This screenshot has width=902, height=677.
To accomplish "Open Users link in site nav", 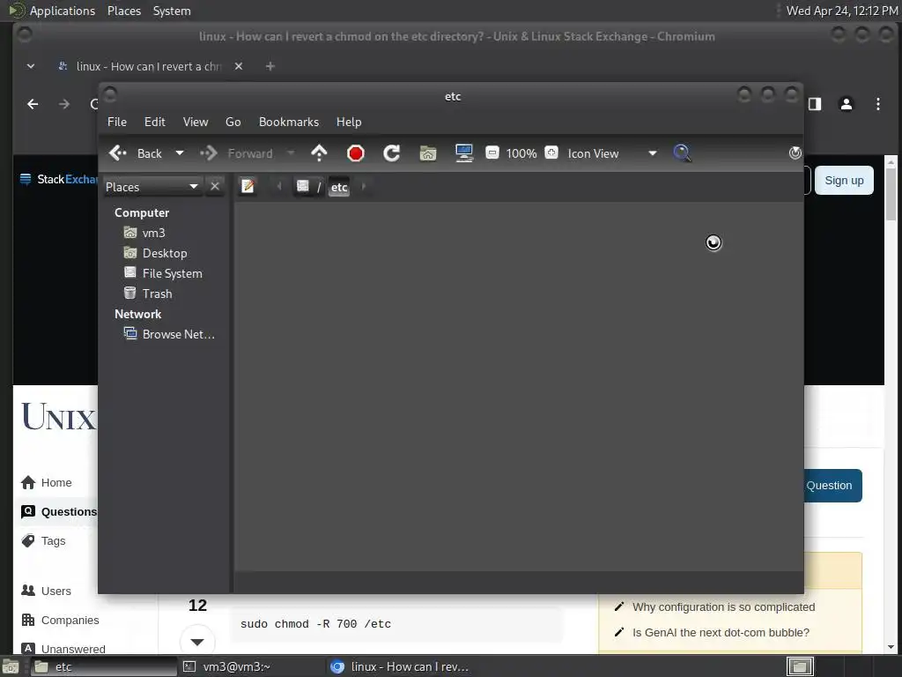I will [x=46, y=591].
